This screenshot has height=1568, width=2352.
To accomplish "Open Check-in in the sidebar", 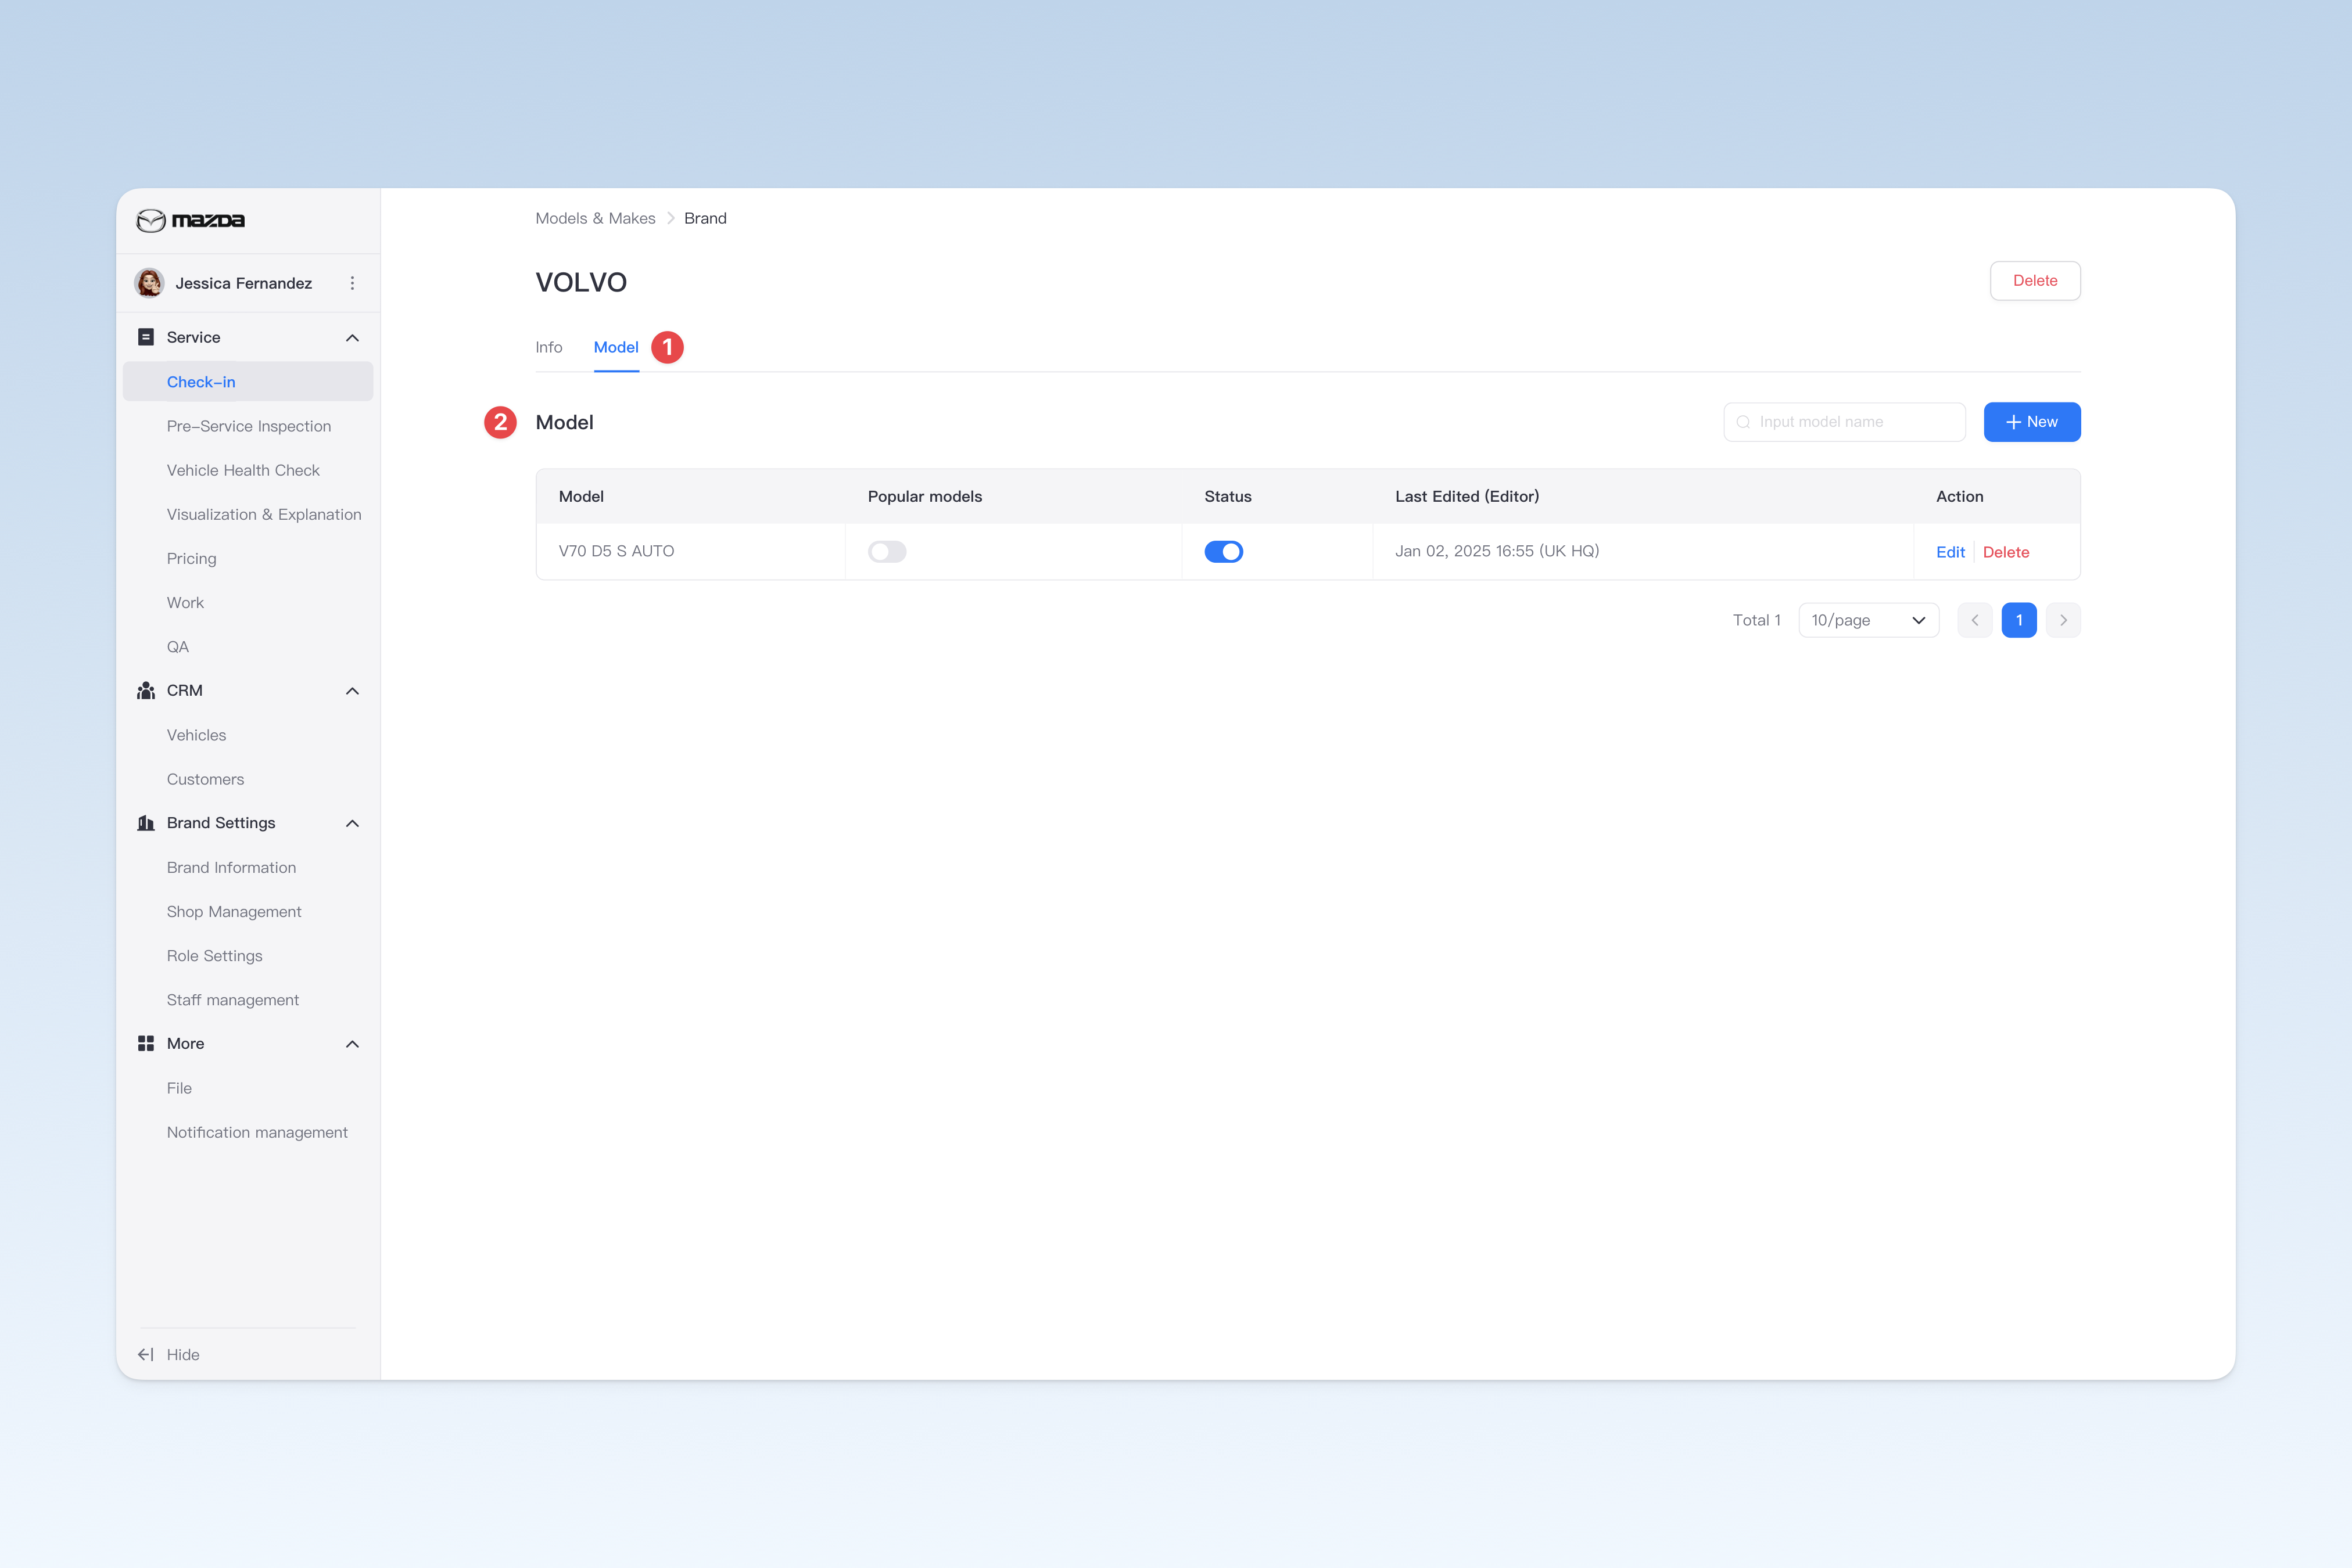I will [x=248, y=382].
